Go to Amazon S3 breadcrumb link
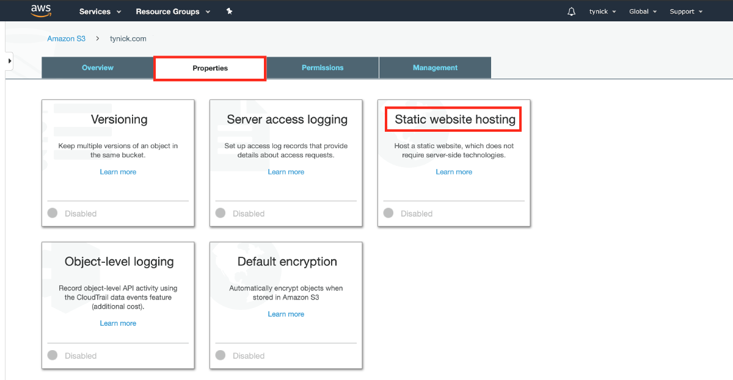Viewport: 733px width, 380px height. (67, 38)
